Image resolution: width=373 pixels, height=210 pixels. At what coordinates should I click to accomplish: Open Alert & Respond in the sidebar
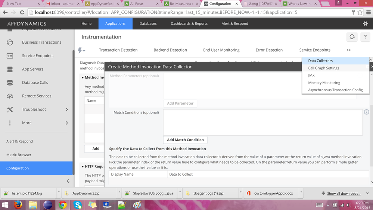tap(19, 141)
